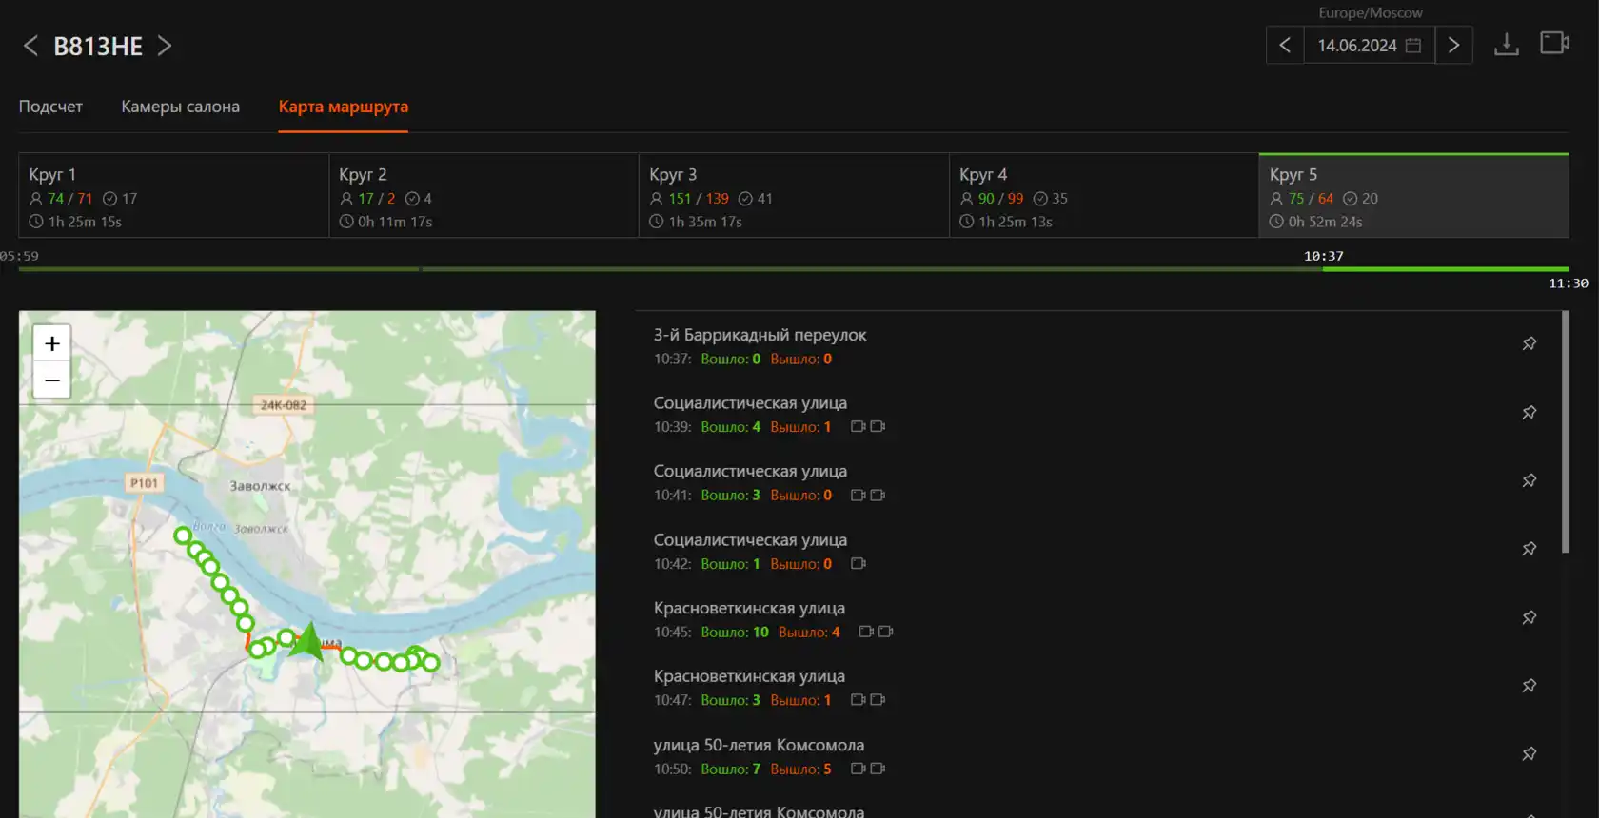This screenshot has height=818, width=1599.
Task: Pin the 10:45 Красноветкинская улица stop
Action: [1529, 617]
